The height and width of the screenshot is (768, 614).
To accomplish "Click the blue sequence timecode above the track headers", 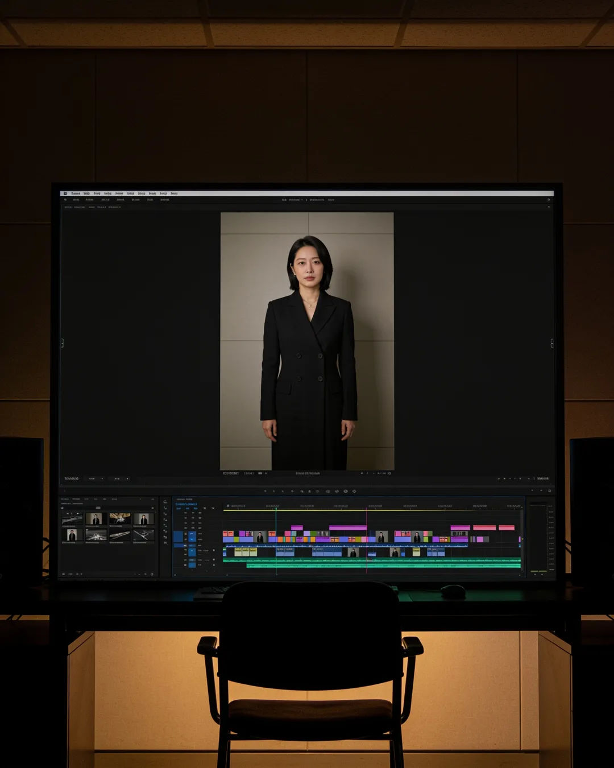I will click(186, 504).
